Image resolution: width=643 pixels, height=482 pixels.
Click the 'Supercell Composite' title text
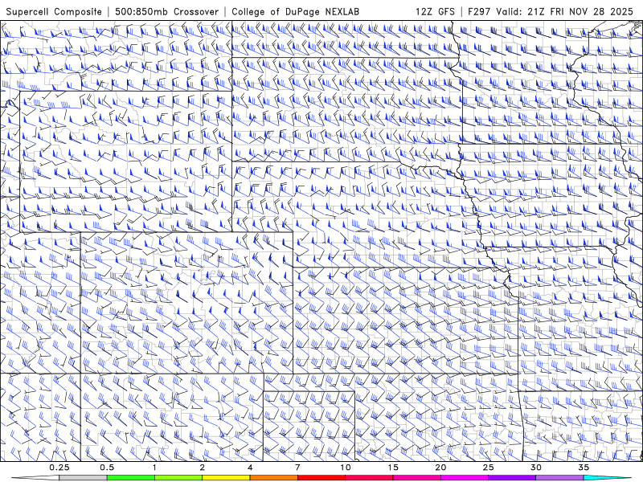point(54,11)
